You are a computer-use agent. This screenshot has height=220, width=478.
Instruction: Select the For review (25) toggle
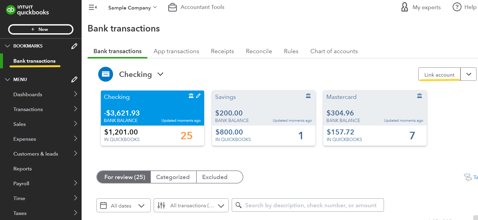pos(124,177)
